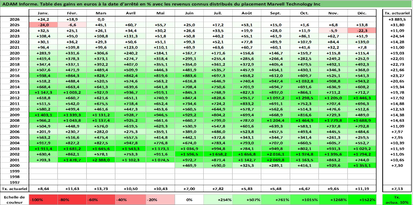
Task: Click the +1522% green color scale swatch
Action: point(362,200)
